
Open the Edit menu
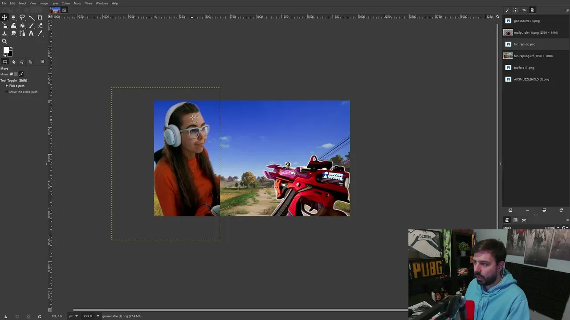pos(12,3)
